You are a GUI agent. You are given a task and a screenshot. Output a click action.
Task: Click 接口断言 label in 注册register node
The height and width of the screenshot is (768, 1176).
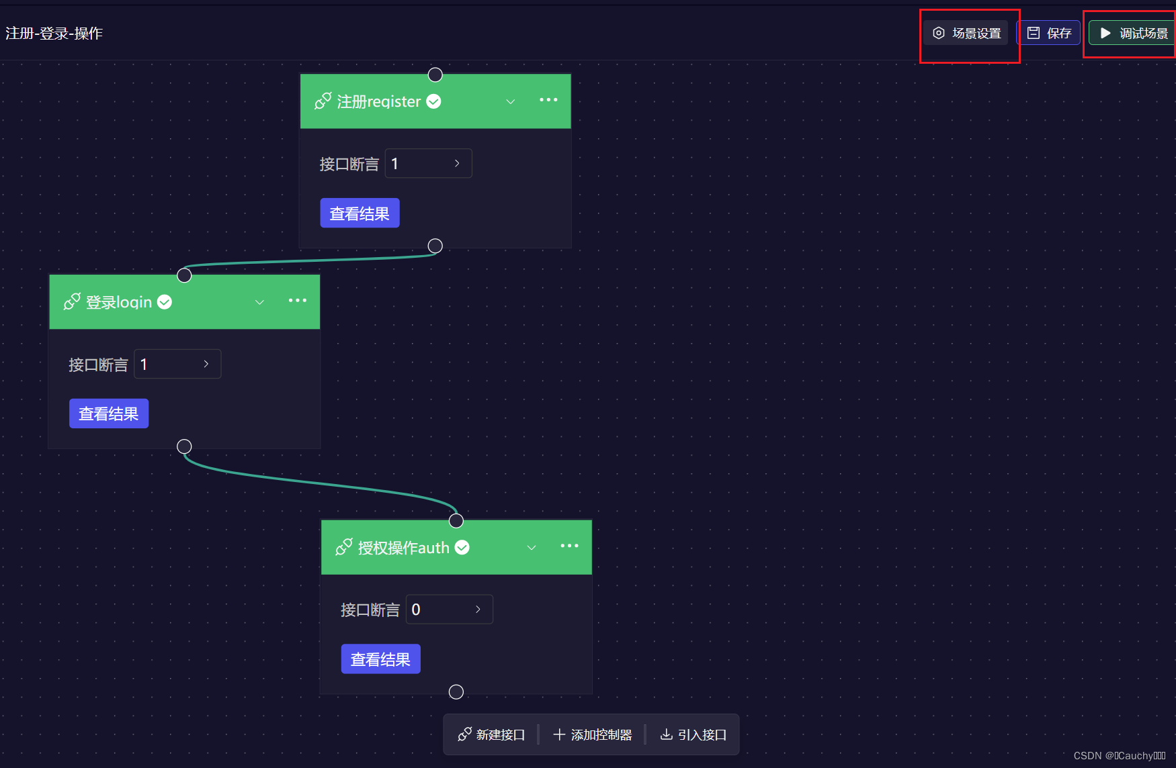click(349, 164)
